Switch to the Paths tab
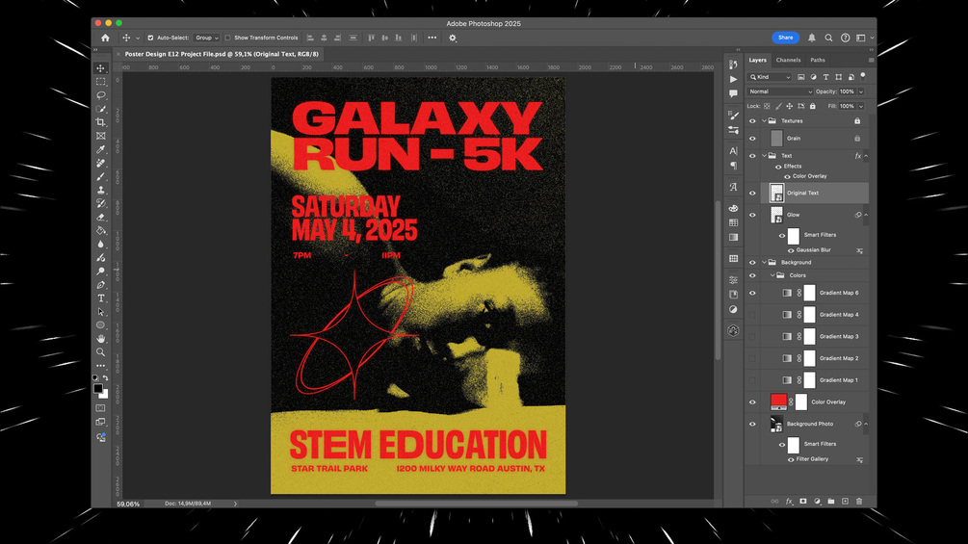 (x=818, y=60)
